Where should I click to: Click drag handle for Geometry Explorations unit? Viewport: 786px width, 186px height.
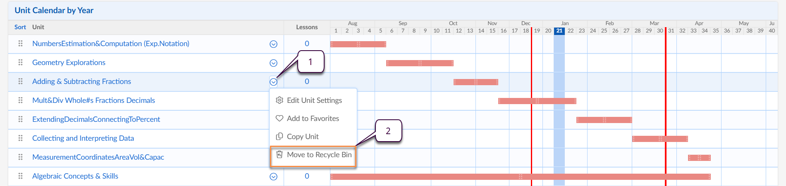(x=20, y=63)
